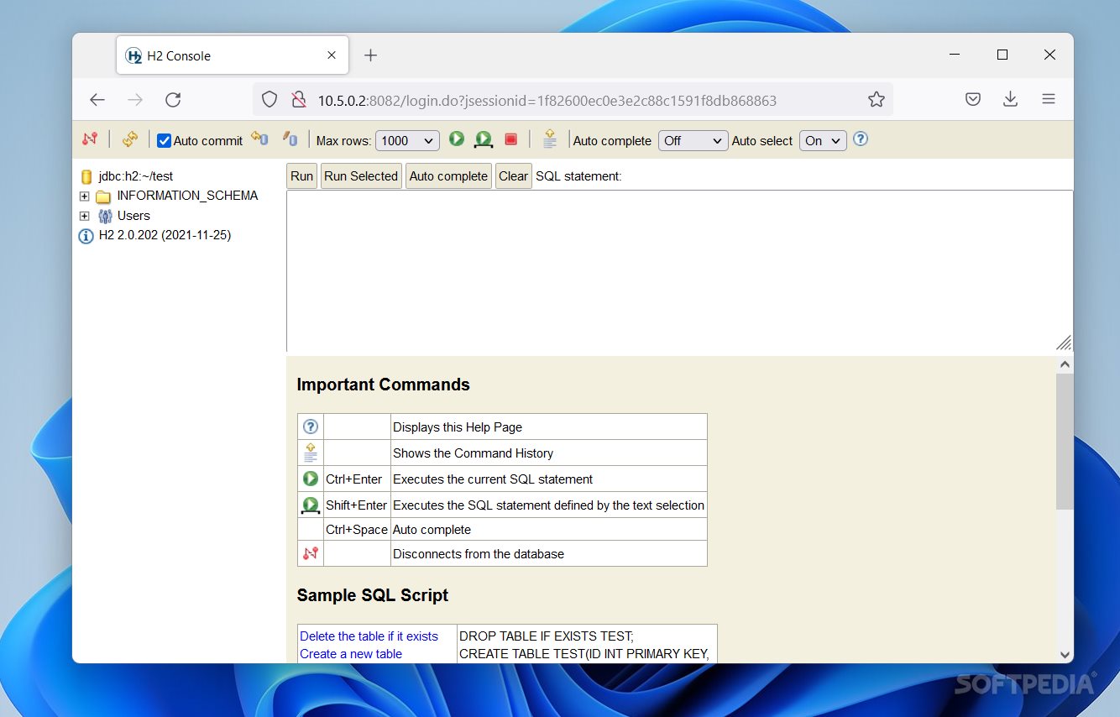Click into the SQL statement text area
The width and height of the screenshot is (1120, 717).
tap(679, 270)
